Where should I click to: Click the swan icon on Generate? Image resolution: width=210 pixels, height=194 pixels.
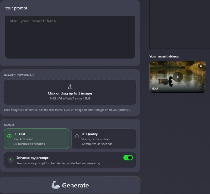[56, 185]
